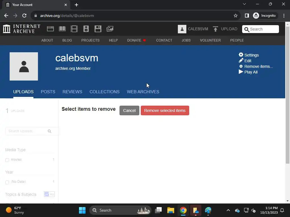Expand Chrome tab search dropdown arrow
The image size is (290, 217).
click(x=244, y=4)
